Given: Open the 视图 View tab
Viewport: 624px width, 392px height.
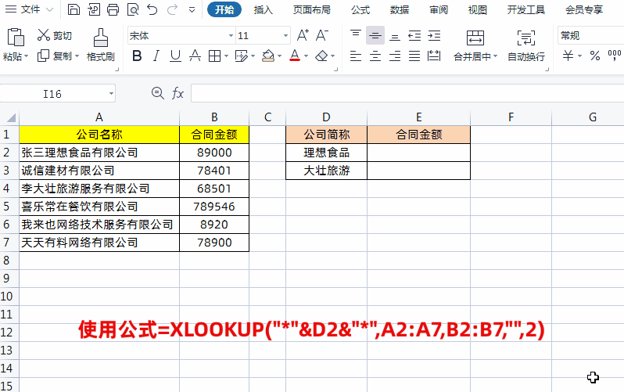Looking at the screenshot, I should point(478,9).
